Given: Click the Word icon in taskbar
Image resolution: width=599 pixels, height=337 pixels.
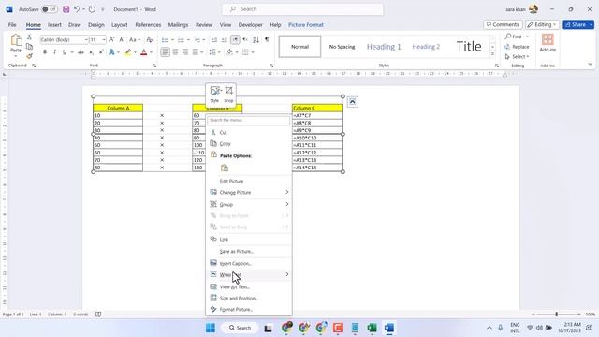Looking at the screenshot, I should click(x=389, y=328).
